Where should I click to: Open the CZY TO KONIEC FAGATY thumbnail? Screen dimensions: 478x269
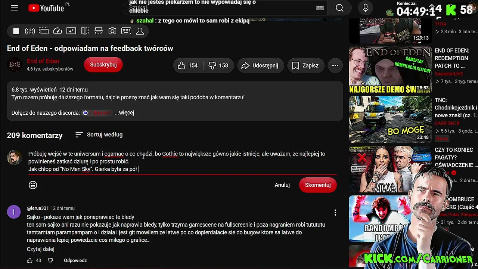tap(390, 169)
